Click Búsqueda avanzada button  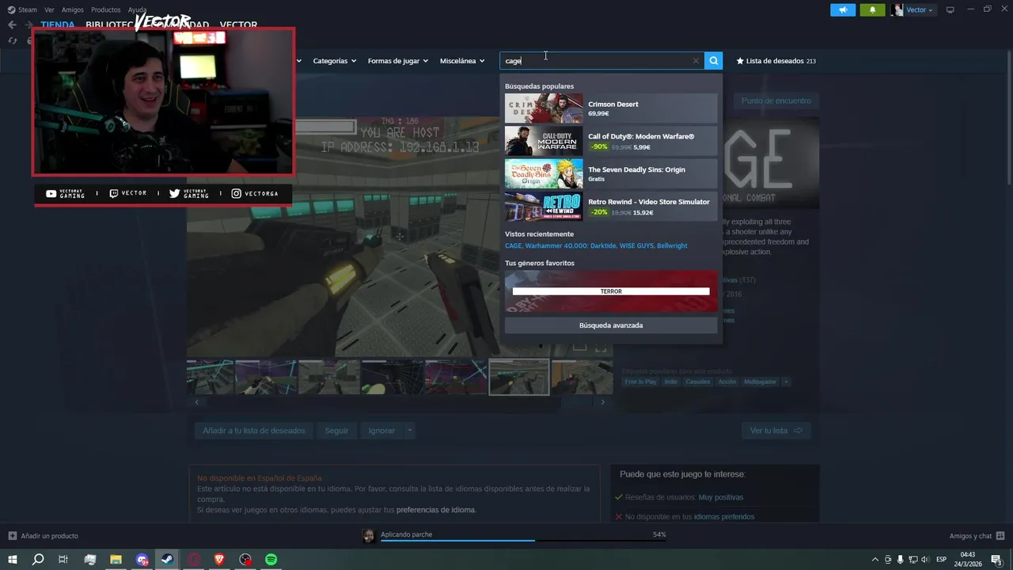coord(611,325)
